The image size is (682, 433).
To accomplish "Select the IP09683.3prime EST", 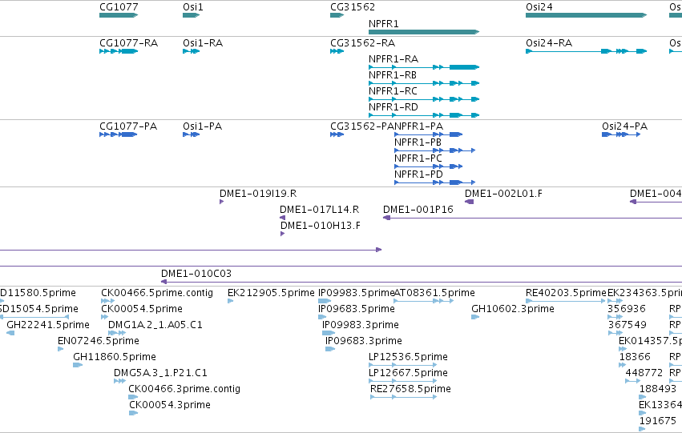I will tap(329, 349).
